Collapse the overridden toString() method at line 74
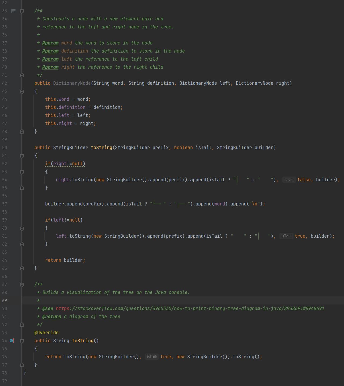 click(x=22, y=341)
